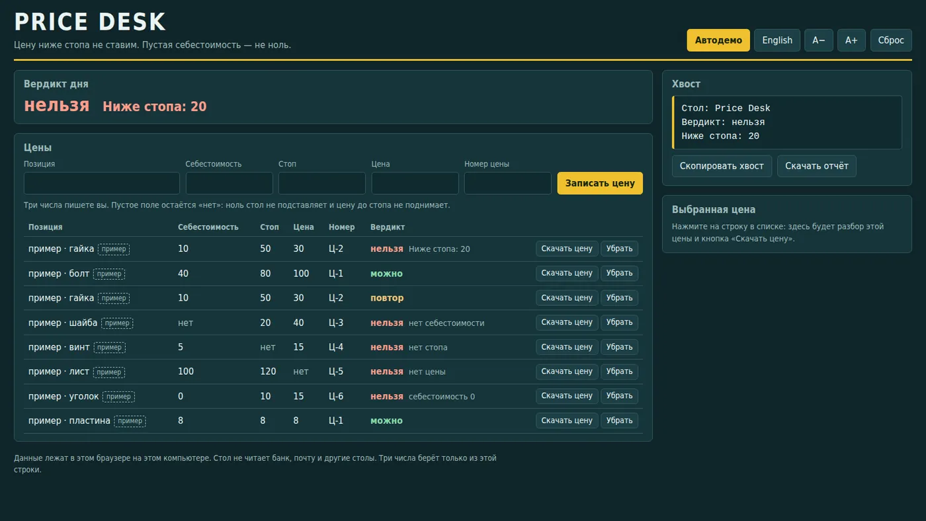Focus the Себестоимость input field
The image size is (926, 521).
[230, 183]
